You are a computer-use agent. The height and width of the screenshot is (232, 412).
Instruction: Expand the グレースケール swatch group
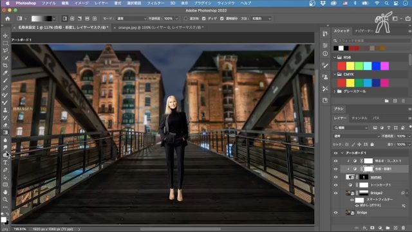(335, 91)
